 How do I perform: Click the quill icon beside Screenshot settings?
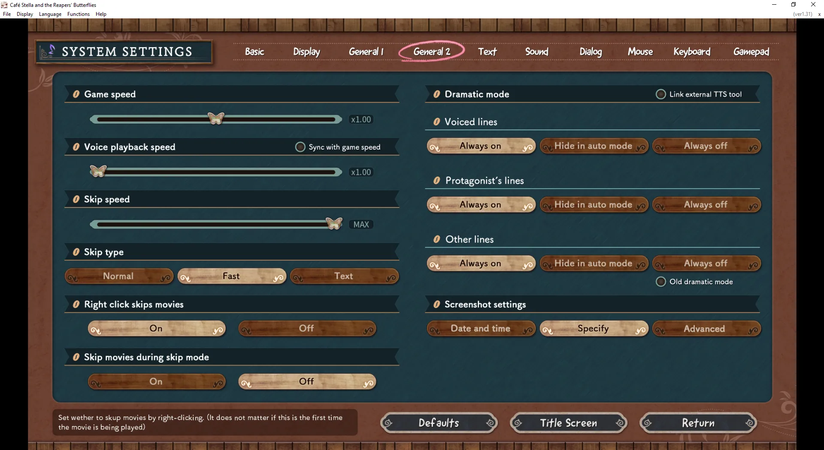(436, 304)
